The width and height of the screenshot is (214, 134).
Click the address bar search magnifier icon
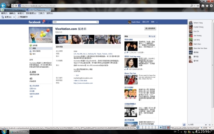(x=192, y=6)
